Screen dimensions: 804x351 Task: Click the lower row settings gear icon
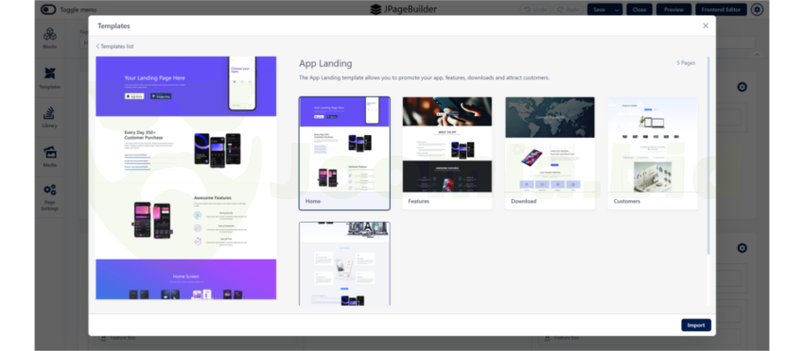pyautogui.click(x=742, y=248)
